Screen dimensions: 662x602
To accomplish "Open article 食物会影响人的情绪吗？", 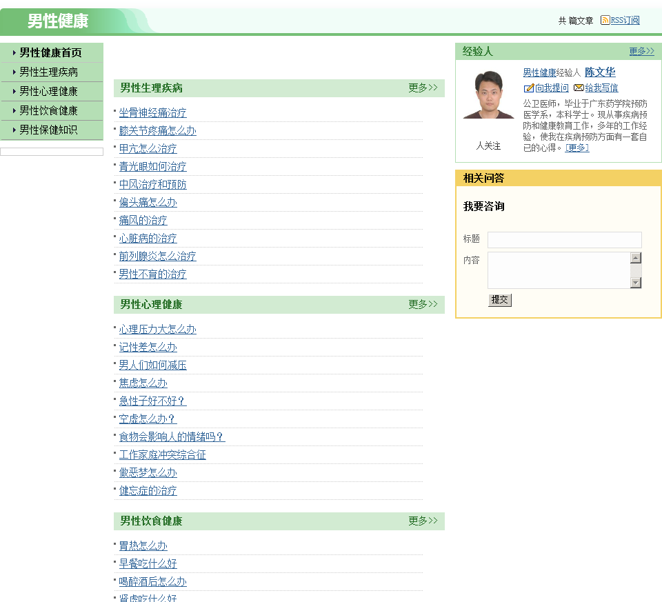I will click(172, 437).
